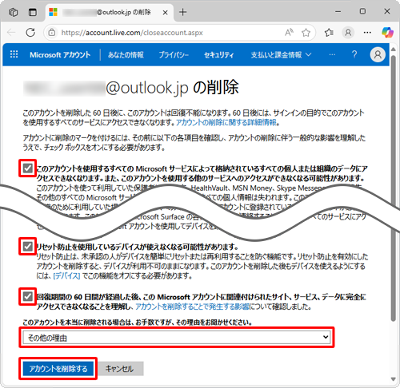Open the Microsoft app launcher grid
400x388 pixels.
point(14,54)
